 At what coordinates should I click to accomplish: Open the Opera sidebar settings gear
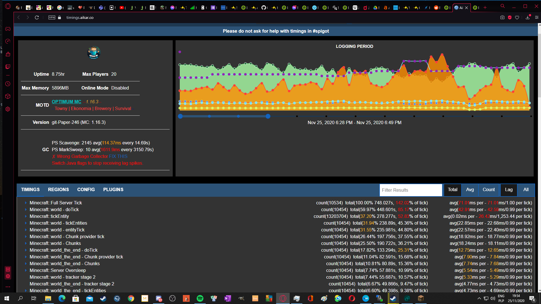pos(8,109)
